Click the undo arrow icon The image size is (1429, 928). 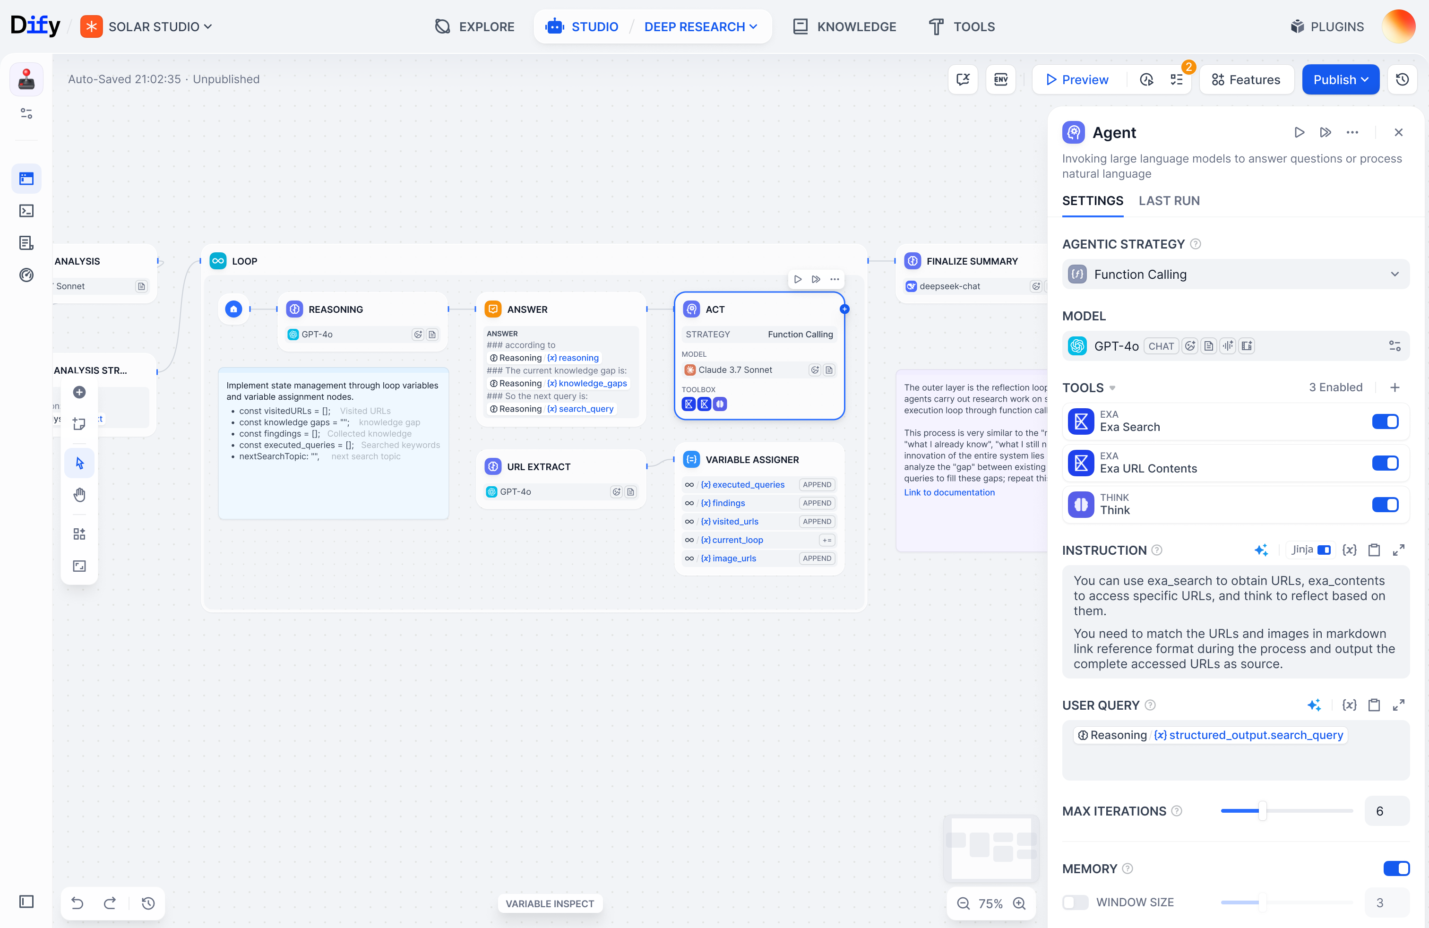point(77,903)
